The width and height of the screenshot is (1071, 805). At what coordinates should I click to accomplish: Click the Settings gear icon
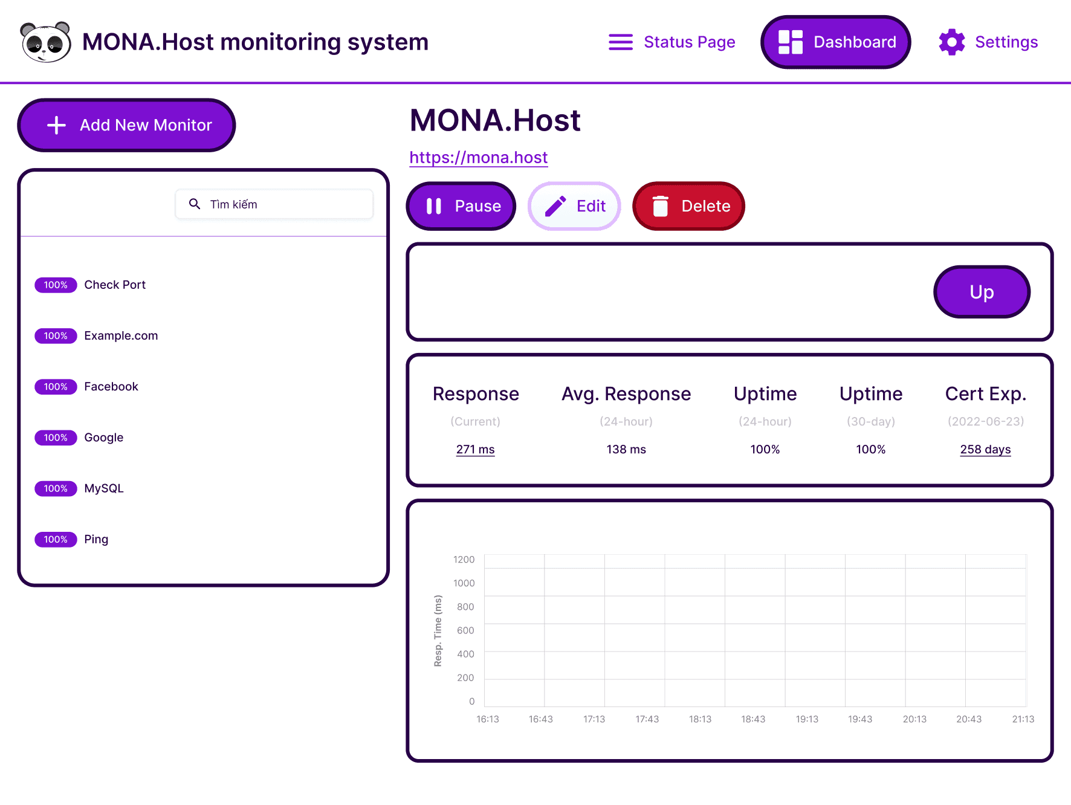tap(951, 42)
